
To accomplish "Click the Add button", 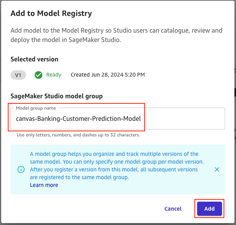I will click(209, 209).
